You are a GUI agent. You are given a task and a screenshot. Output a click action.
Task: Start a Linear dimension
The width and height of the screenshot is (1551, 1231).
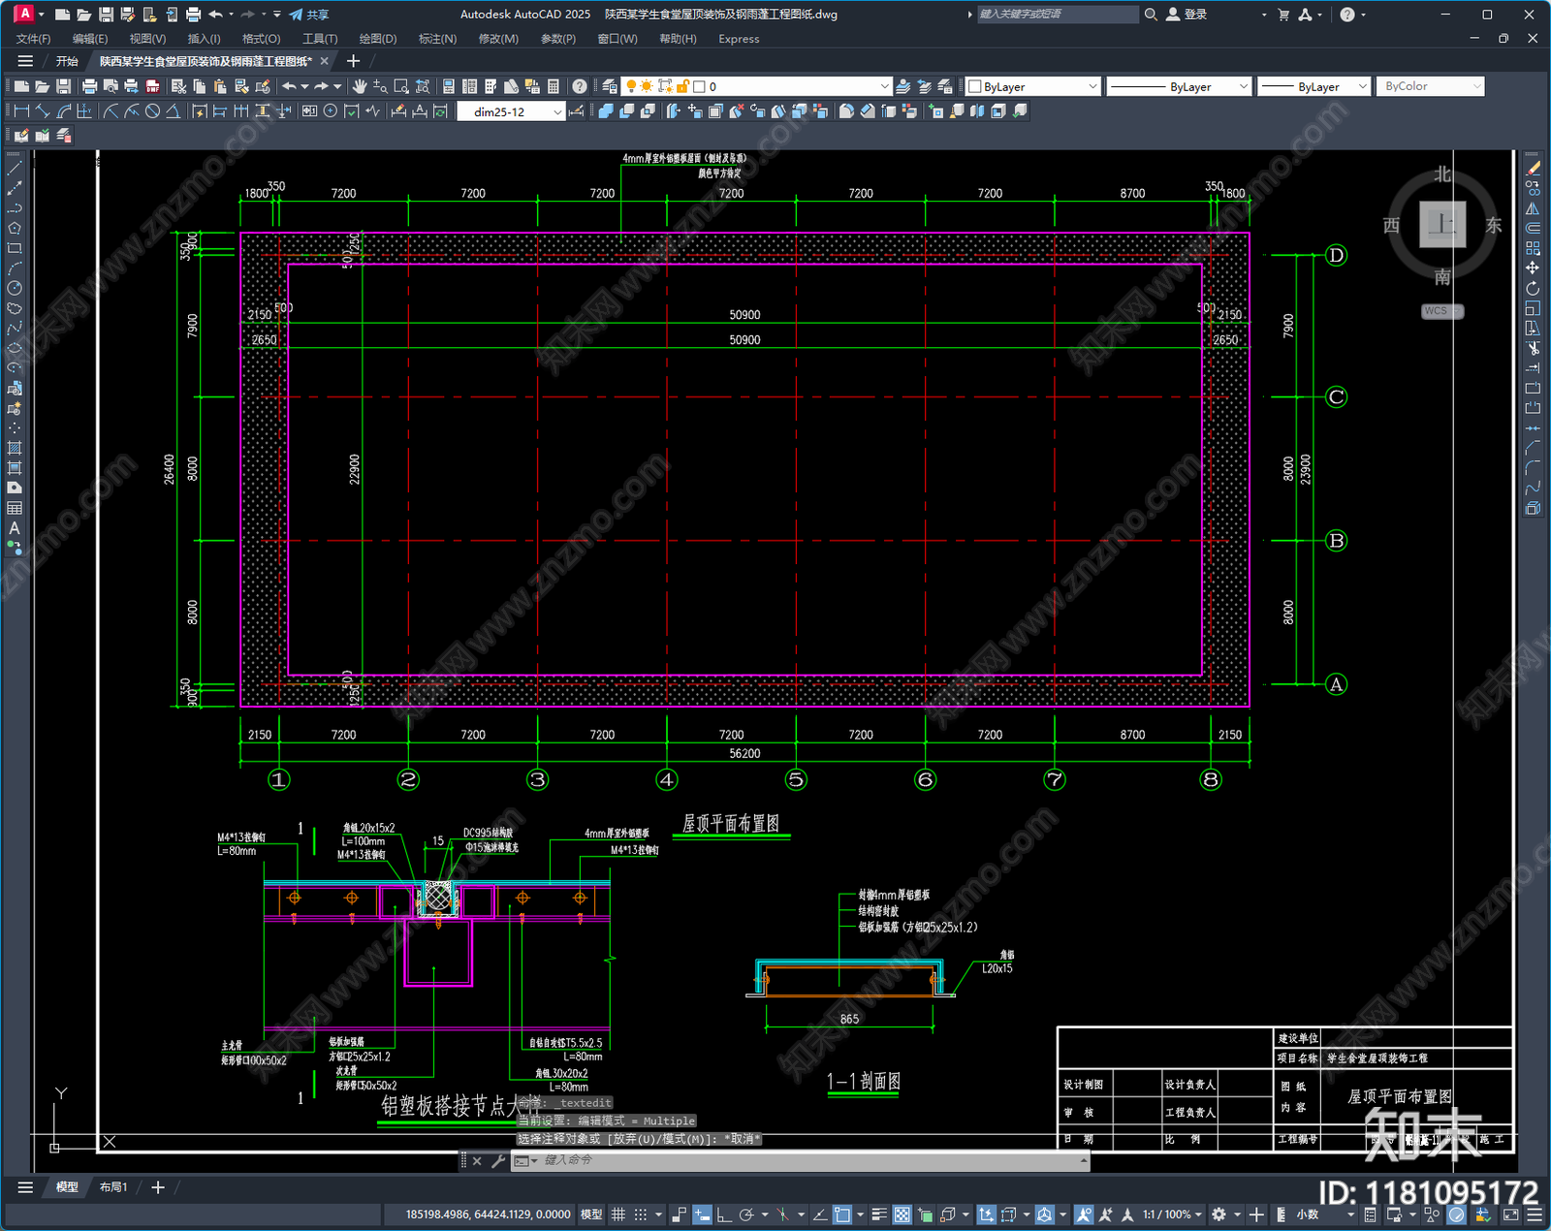[x=21, y=111]
